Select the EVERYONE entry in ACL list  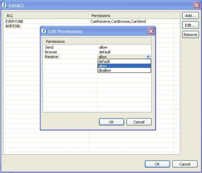(14, 22)
